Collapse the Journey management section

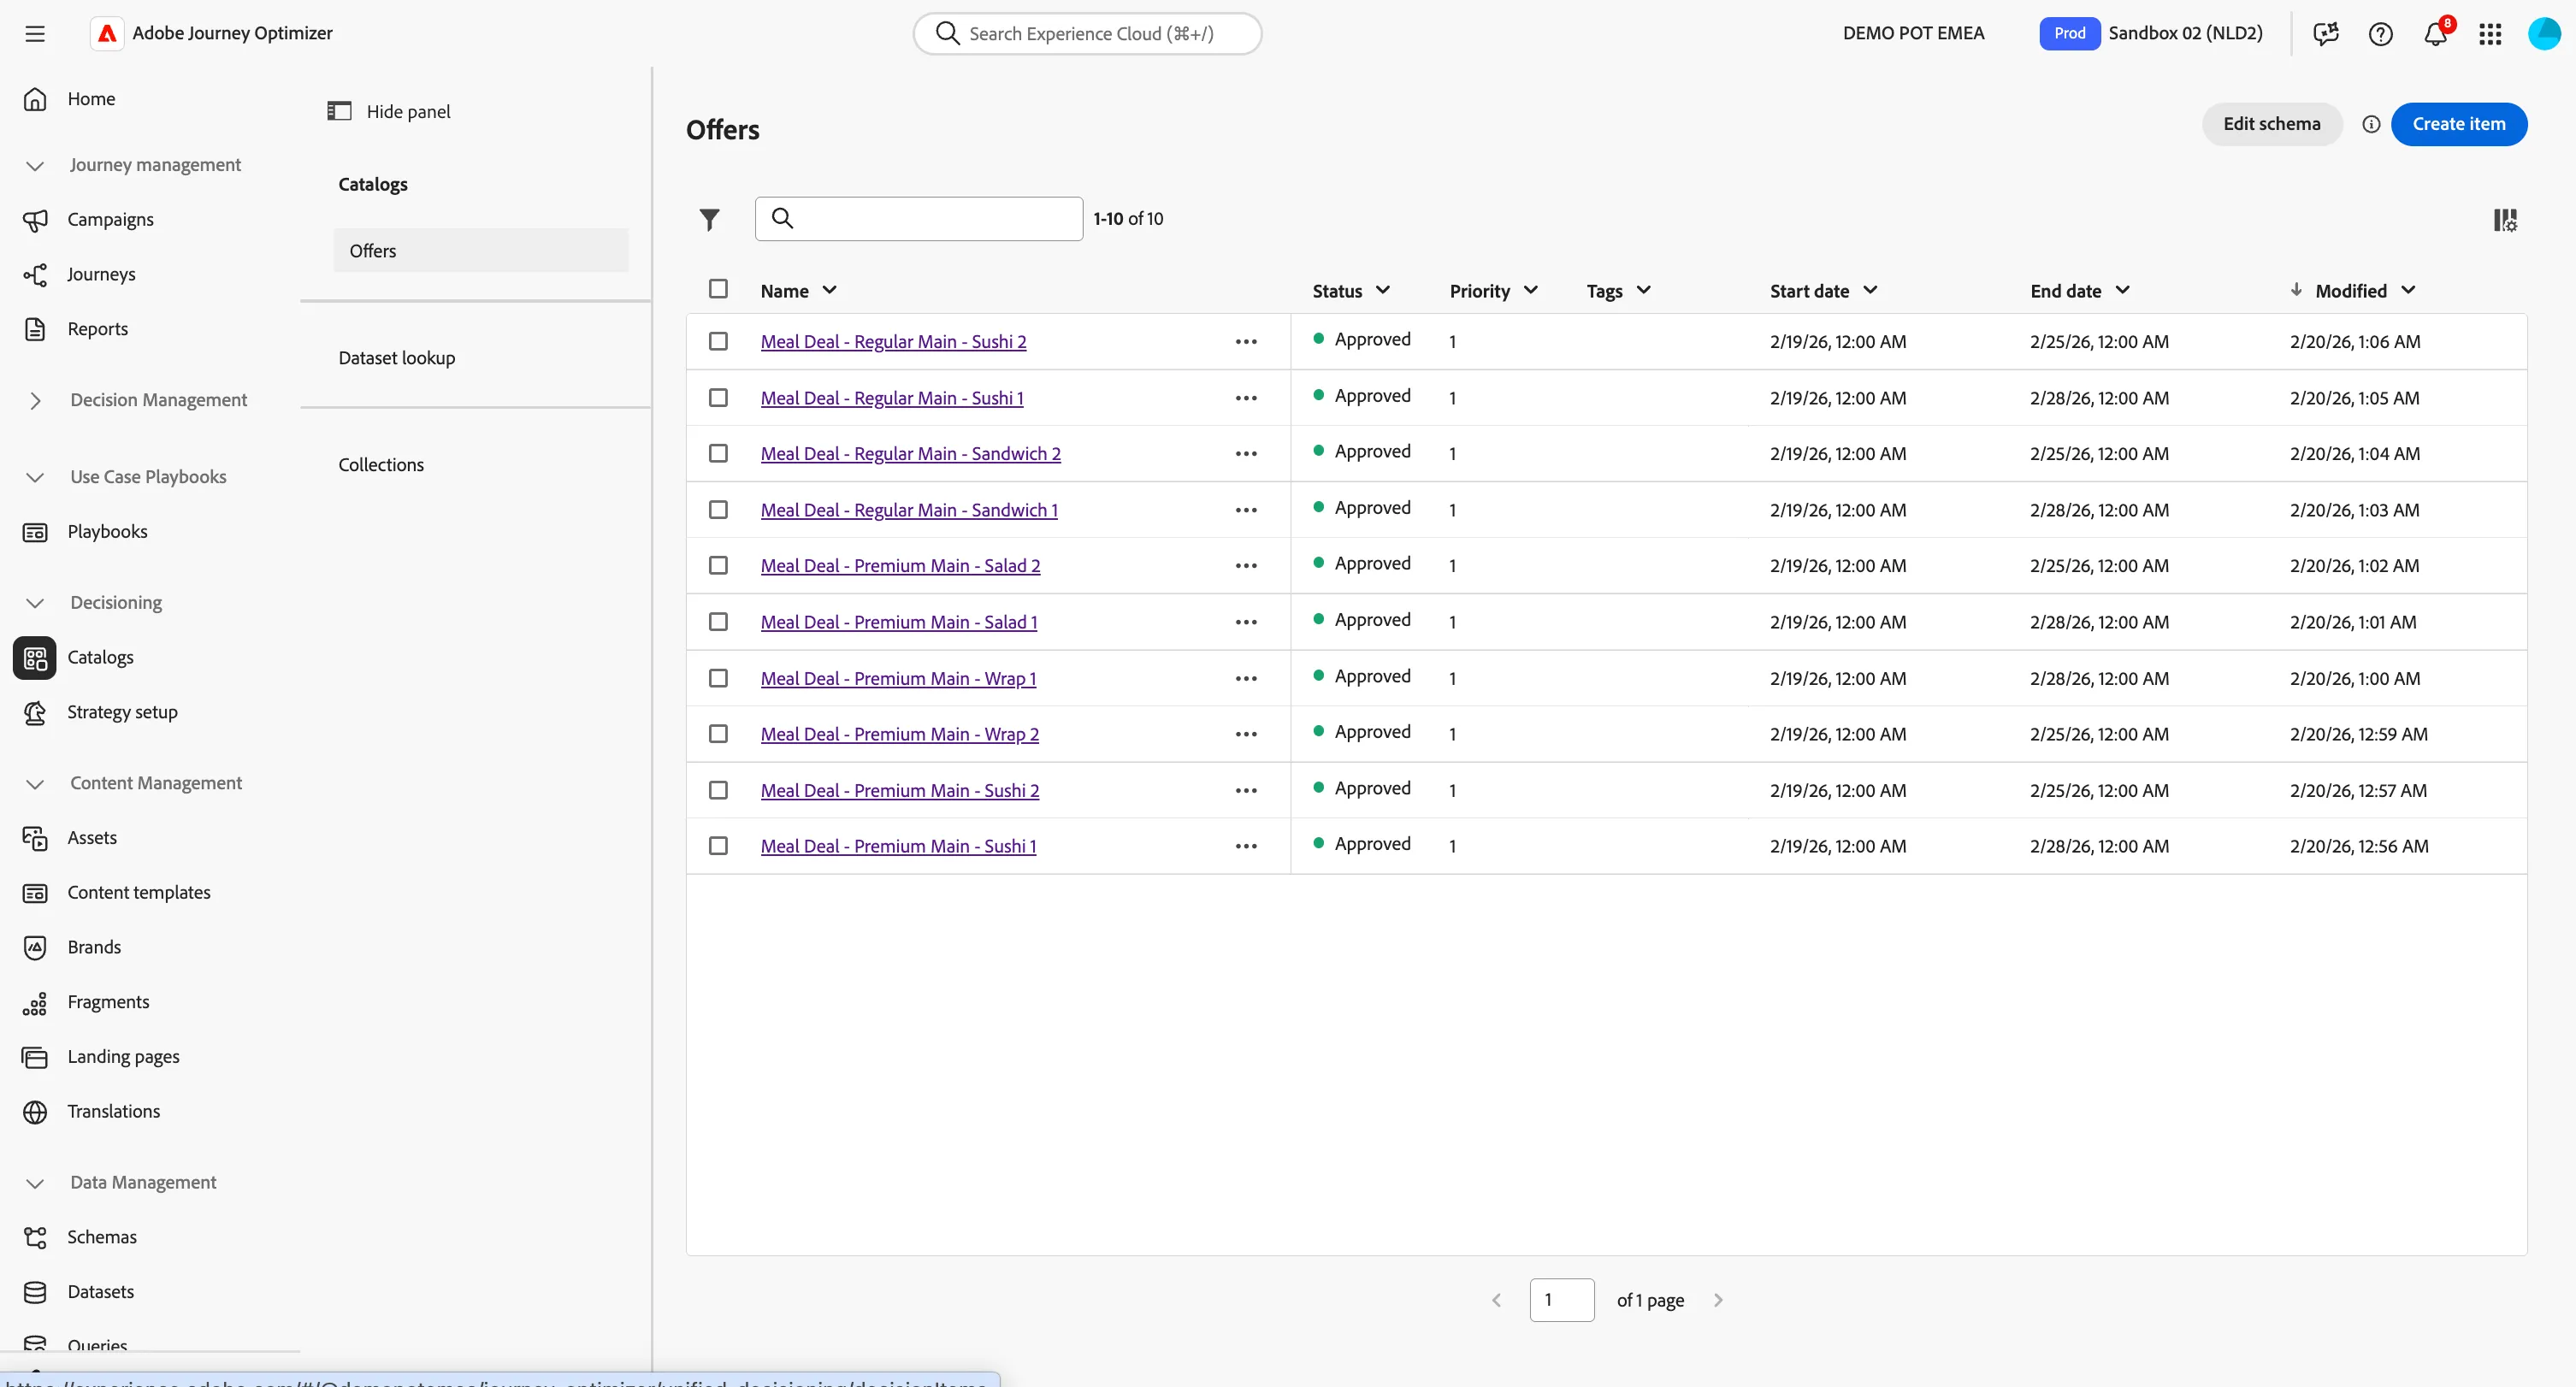[35, 165]
